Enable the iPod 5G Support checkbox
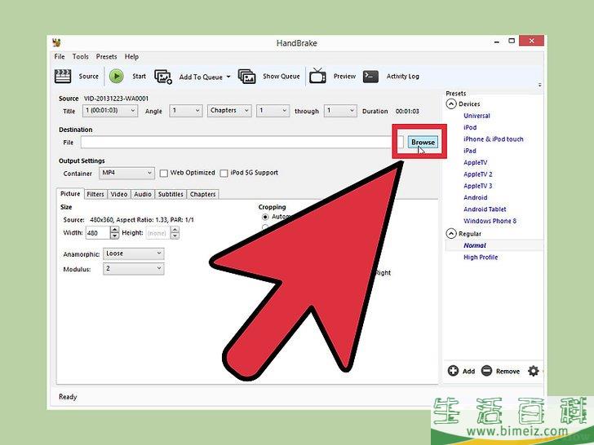The width and height of the screenshot is (594, 445). (x=224, y=174)
